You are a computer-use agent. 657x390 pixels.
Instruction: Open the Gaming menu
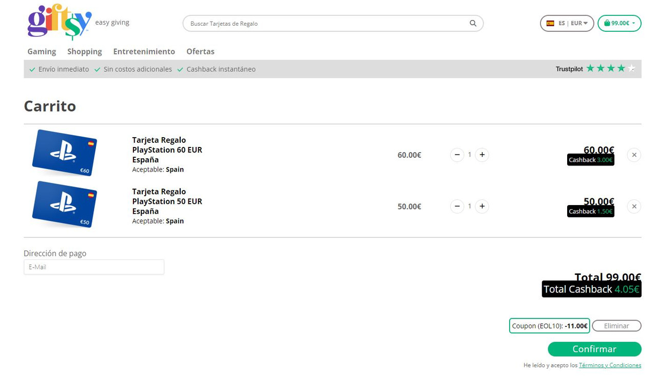[42, 51]
